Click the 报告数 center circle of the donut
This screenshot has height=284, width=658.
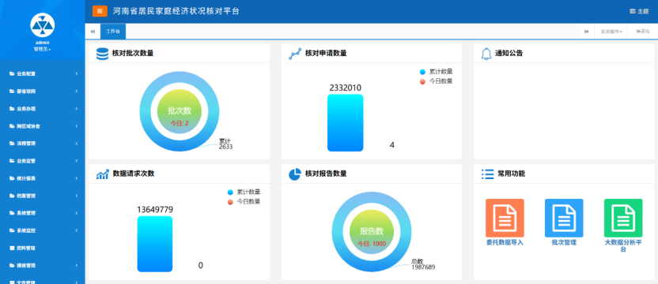372,233
